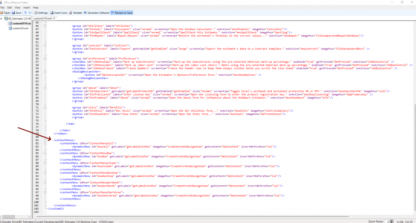
Task: Collapse the ContextMenuColumn fold marker at line 88
Action: coord(45,163)
